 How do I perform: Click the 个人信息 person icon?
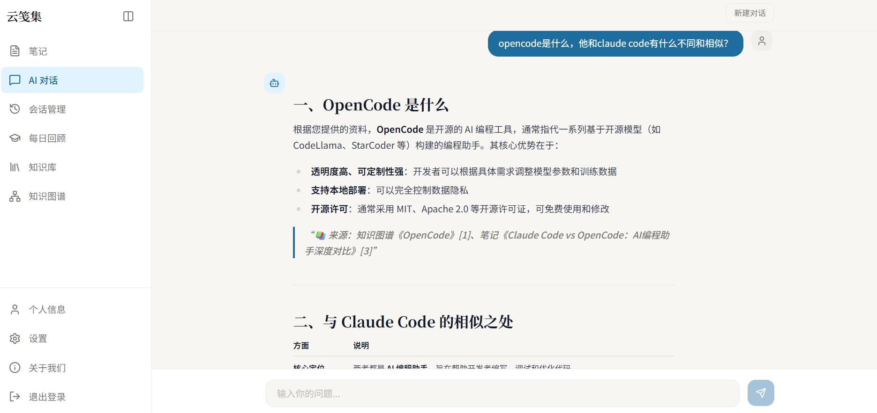[15, 309]
